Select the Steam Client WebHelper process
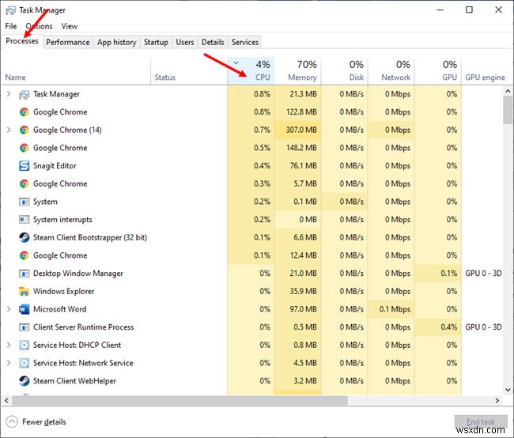This screenshot has width=514, height=438. tap(74, 381)
